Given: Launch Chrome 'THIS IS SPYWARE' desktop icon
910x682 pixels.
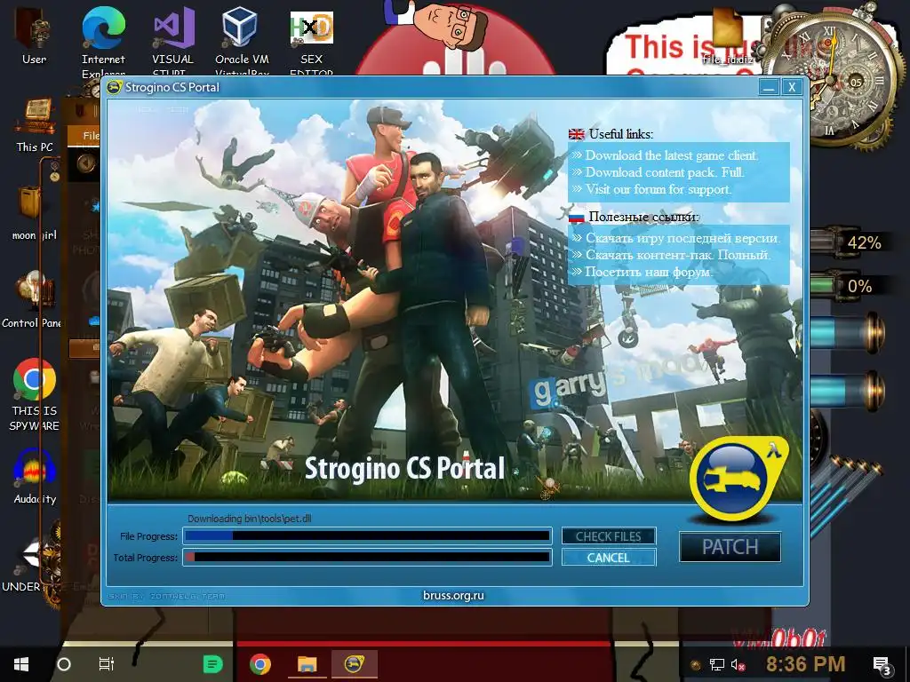Looking at the screenshot, I should [35, 394].
